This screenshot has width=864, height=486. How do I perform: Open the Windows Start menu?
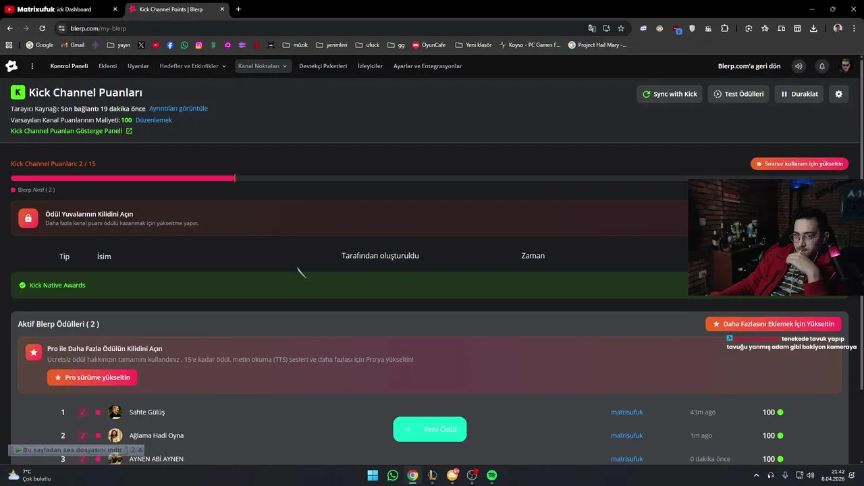point(373,475)
